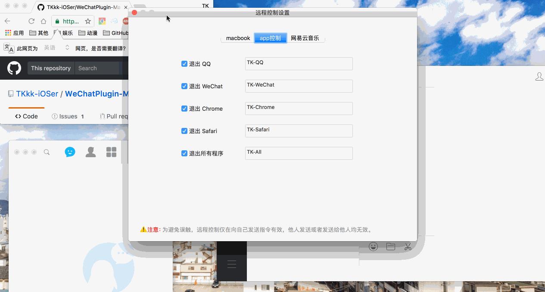Open the Contacts icon in WeChat sidebar
Viewport: 545px width, 292px height.
point(90,152)
